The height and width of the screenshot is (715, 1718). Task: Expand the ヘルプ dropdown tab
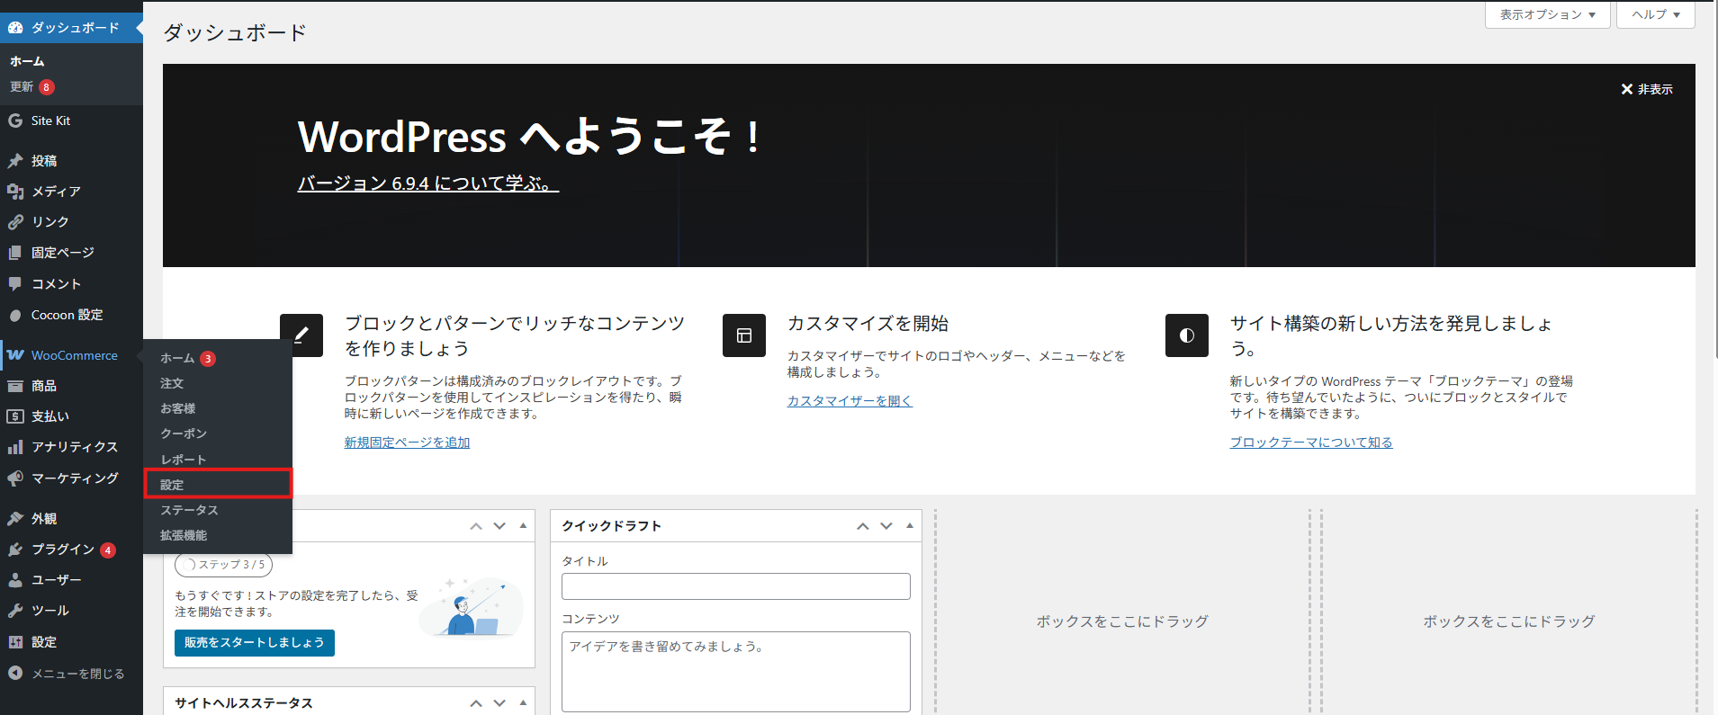pos(1656,14)
